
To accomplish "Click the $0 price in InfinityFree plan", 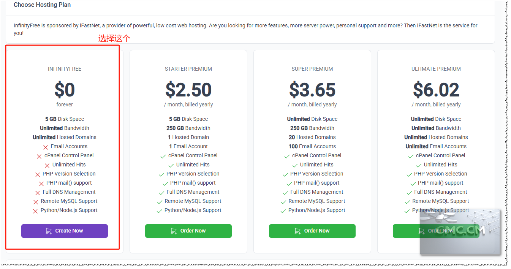I will 65,90.
